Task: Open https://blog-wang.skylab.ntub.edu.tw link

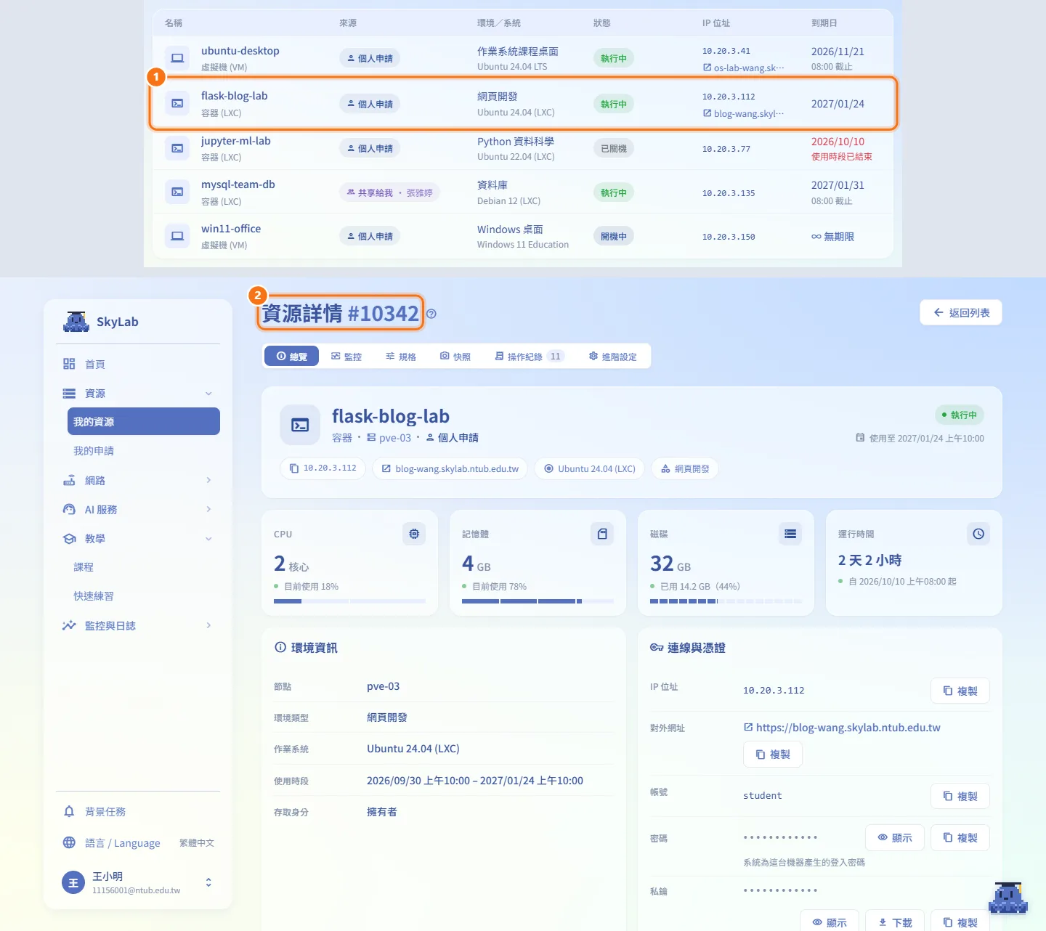Action: pyautogui.click(x=843, y=728)
